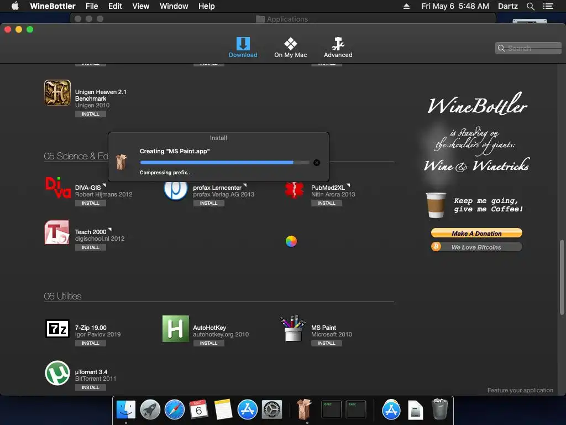
Task: Open the Feature your application link
Action: [520, 390]
